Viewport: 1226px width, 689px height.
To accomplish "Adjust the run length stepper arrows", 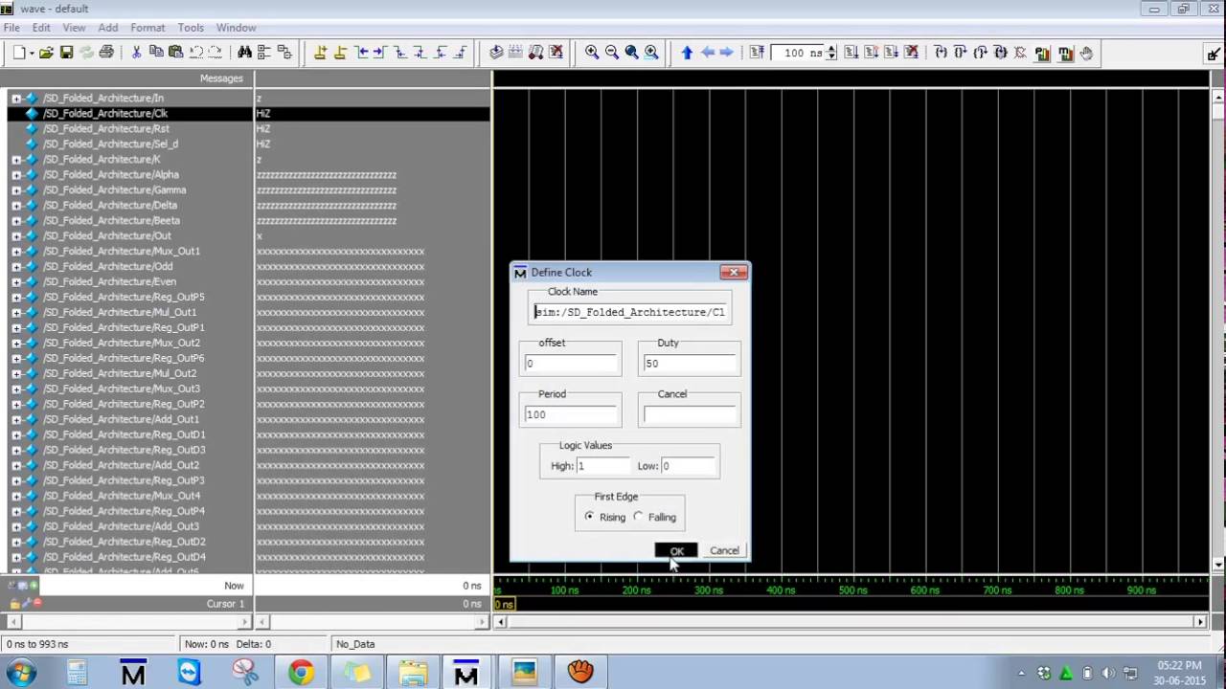I will tap(831, 53).
